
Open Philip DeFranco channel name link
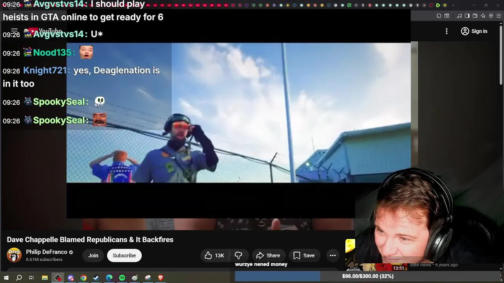pyautogui.click(x=46, y=252)
